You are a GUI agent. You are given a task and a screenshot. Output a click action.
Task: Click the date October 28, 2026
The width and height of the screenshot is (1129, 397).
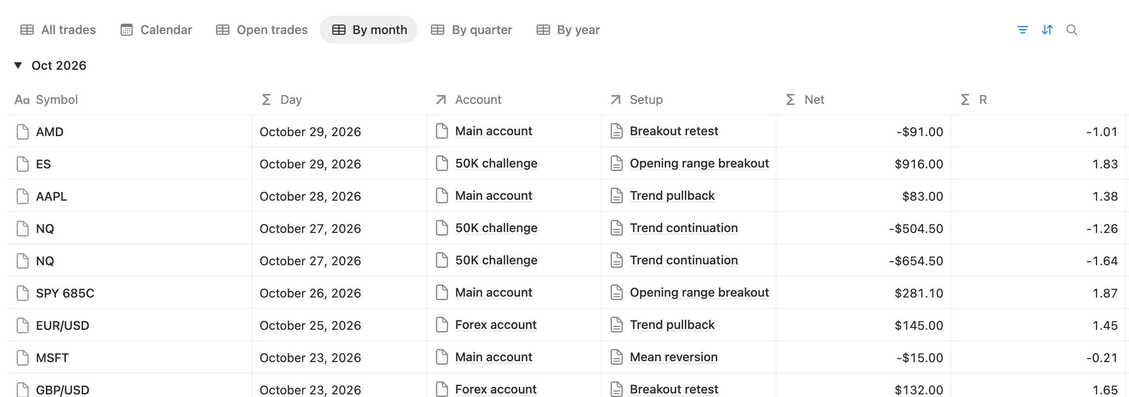pyautogui.click(x=310, y=196)
